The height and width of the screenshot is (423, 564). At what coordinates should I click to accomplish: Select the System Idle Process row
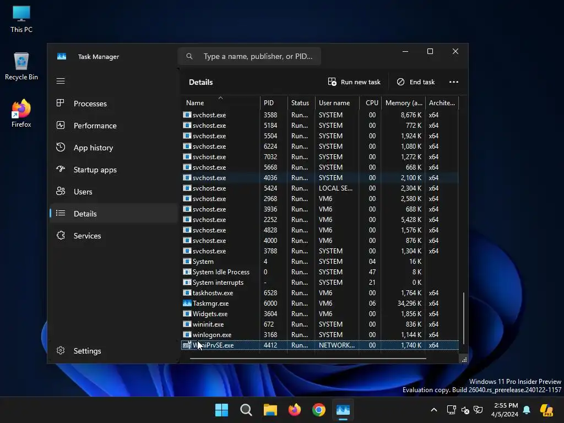point(320,272)
